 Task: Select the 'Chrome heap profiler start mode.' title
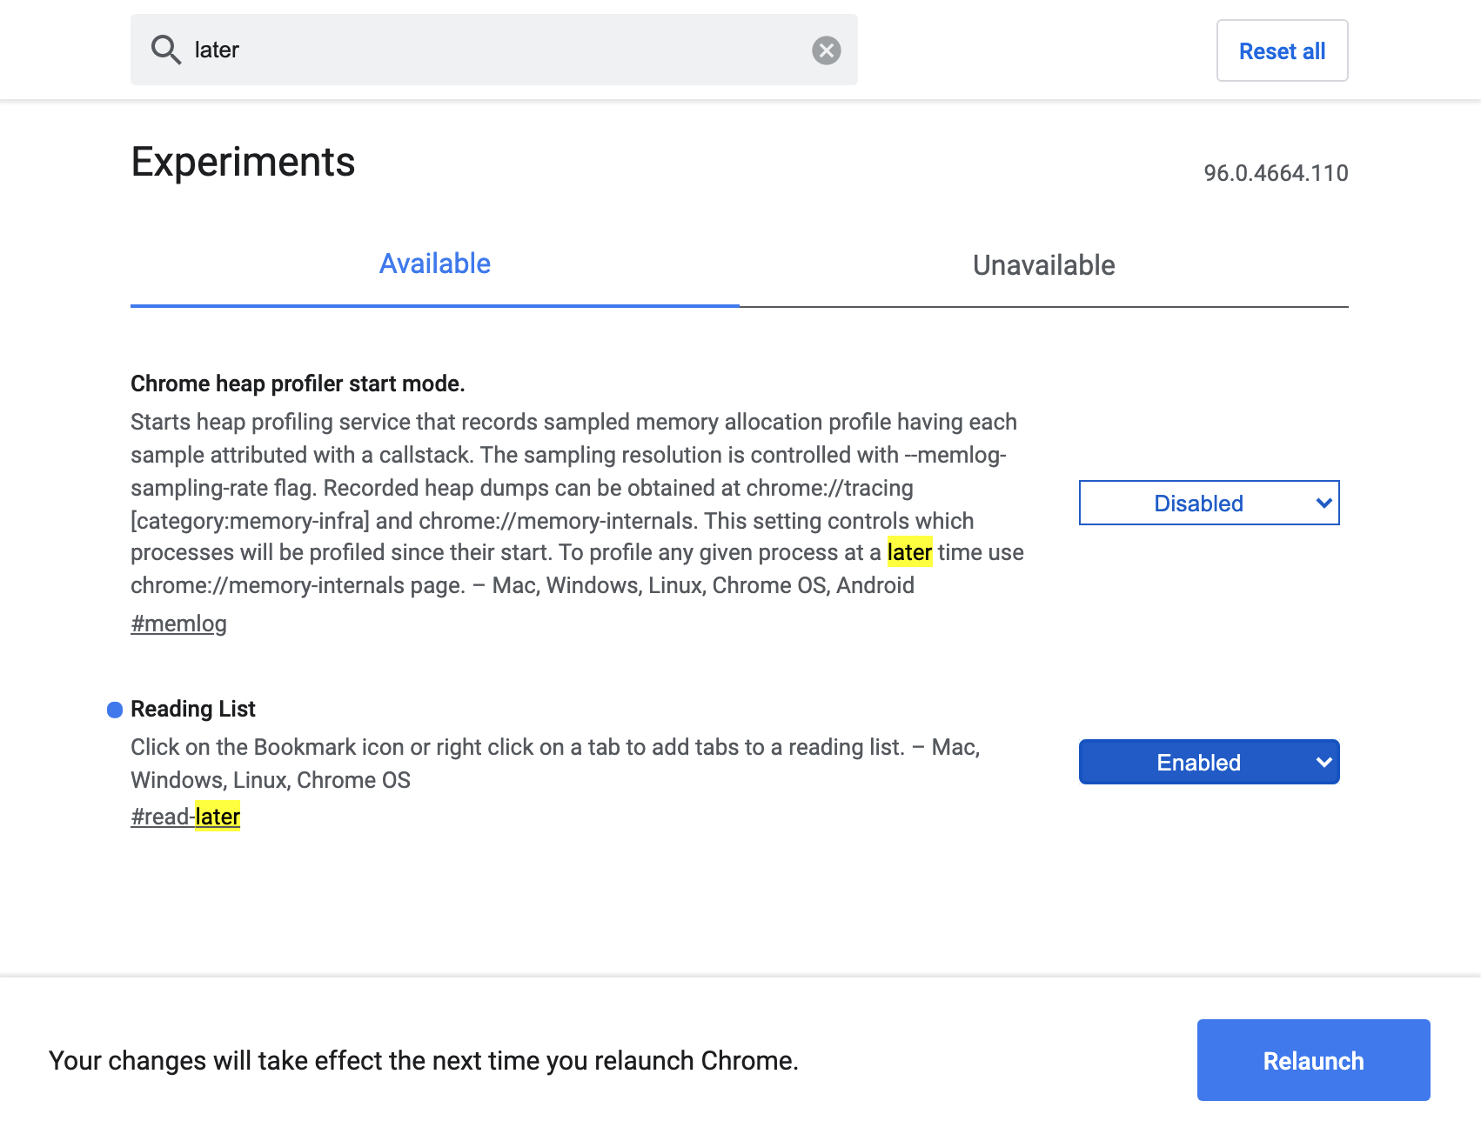coord(298,384)
